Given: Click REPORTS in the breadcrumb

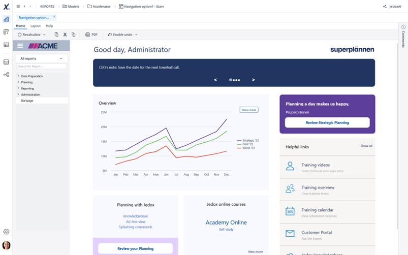Looking at the screenshot, I should point(47,7).
